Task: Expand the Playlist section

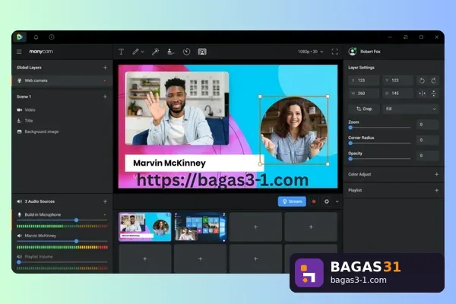Action: [x=436, y=190]
